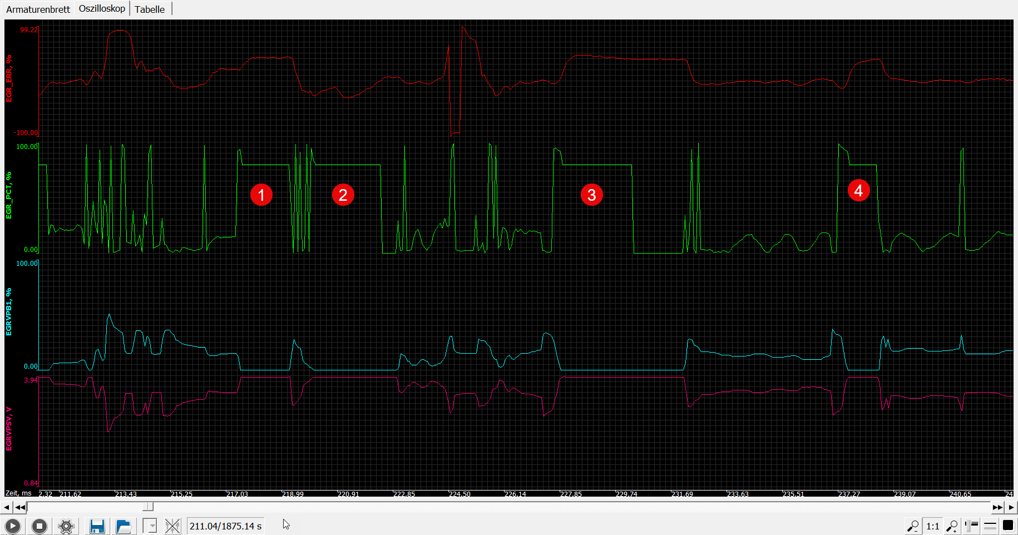Viewport: 1018px width, 535px height.
Task: Stop the log playback
Action: pos(39,526)
